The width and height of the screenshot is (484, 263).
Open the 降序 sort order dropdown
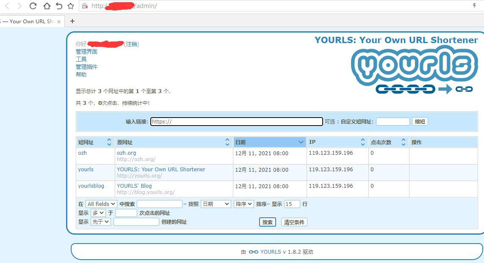coord(244,204)
